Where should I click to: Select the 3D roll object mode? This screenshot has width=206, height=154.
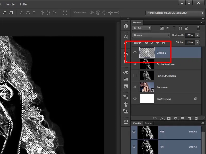(x=98, y=13)
